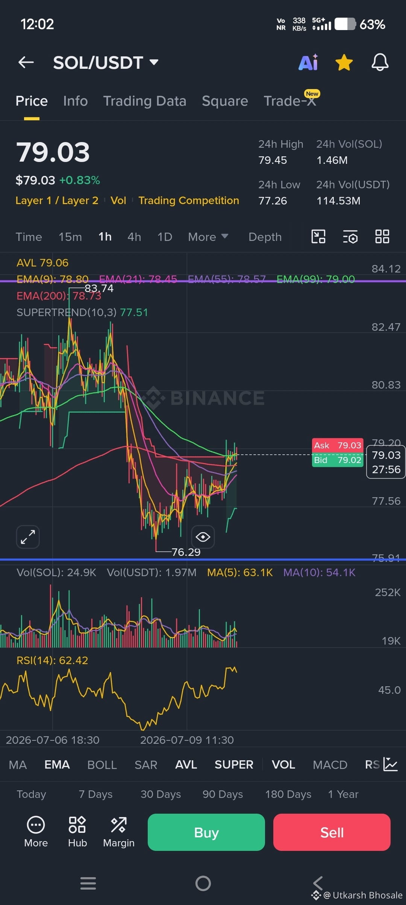Open the Trading Competition link
Screen dimensions: 406x905
189,200
